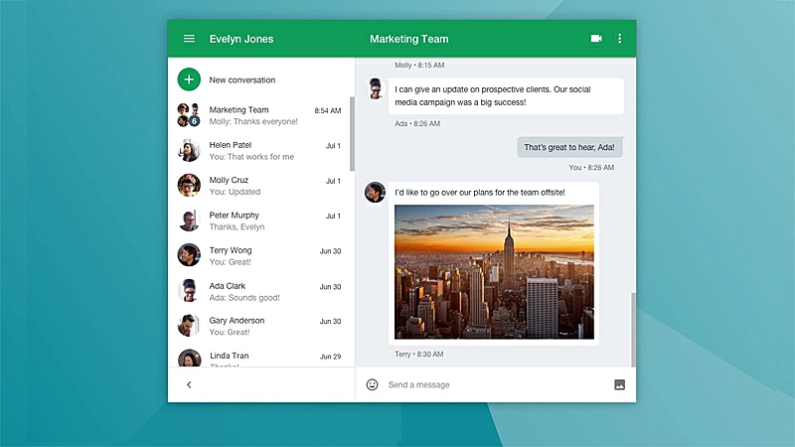795x447 pixels.
Task: Click the "Molly • 8:15 AM" label
Action: click(419, 65)
